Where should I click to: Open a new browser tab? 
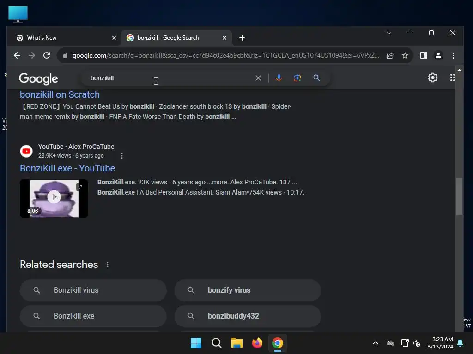click(x=242, y=38)
